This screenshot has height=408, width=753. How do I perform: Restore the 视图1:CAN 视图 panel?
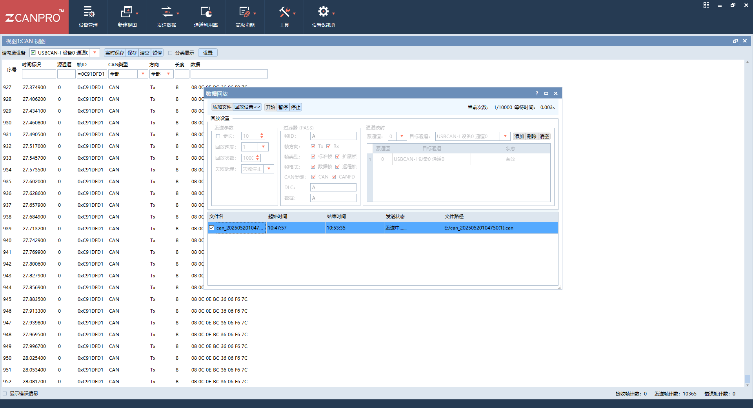[x=735, y=41]
